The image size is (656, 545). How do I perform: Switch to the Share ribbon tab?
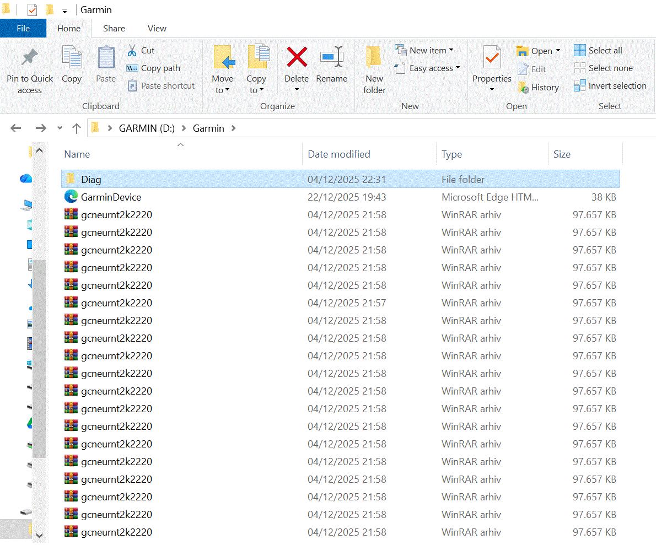pyautogui.click(x=114, y=29)
